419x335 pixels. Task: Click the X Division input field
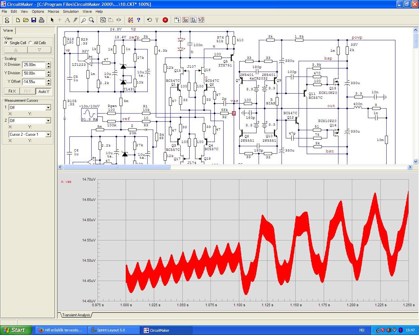(34, 65)
